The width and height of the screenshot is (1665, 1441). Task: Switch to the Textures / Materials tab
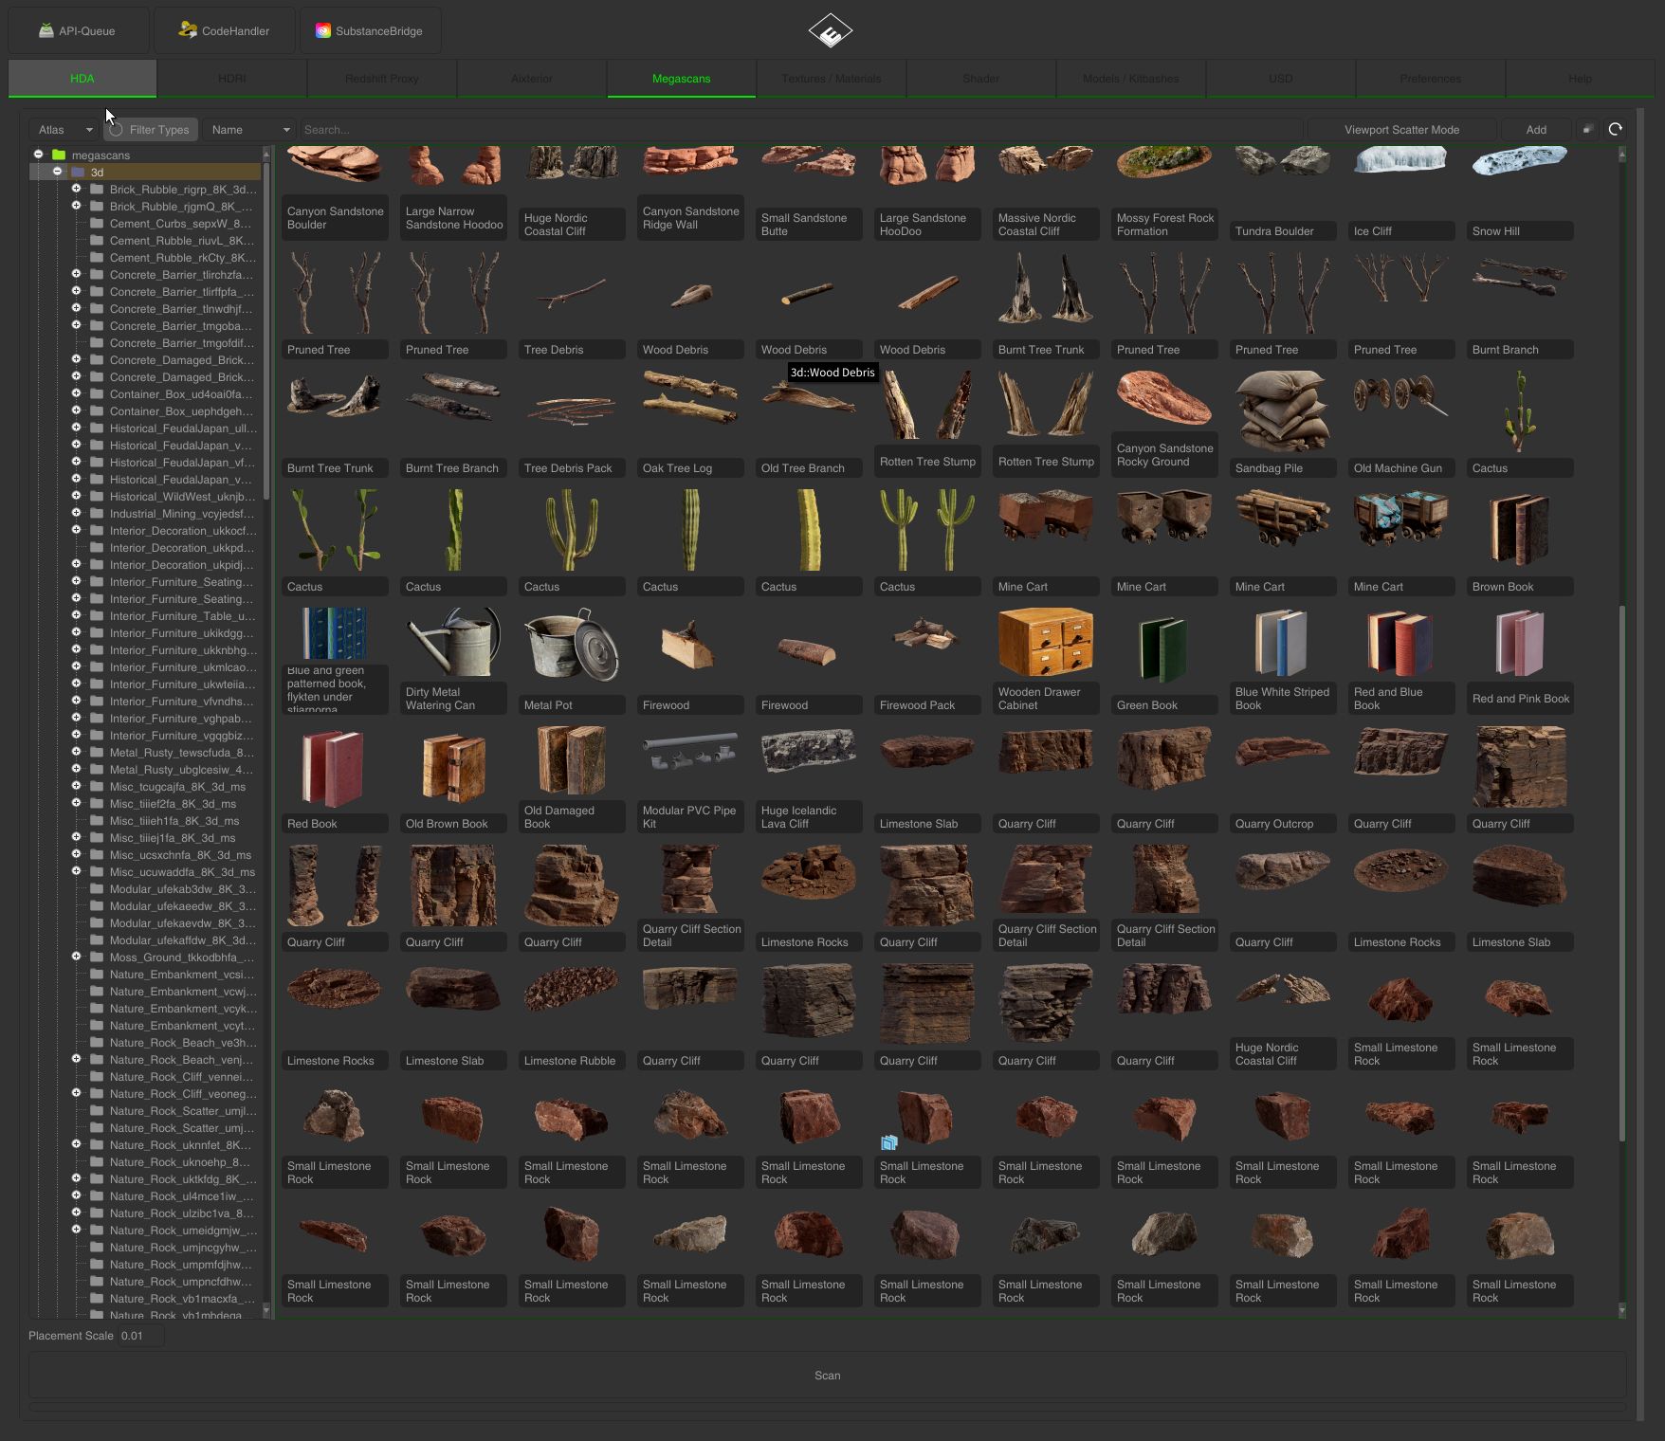point(831,78)
